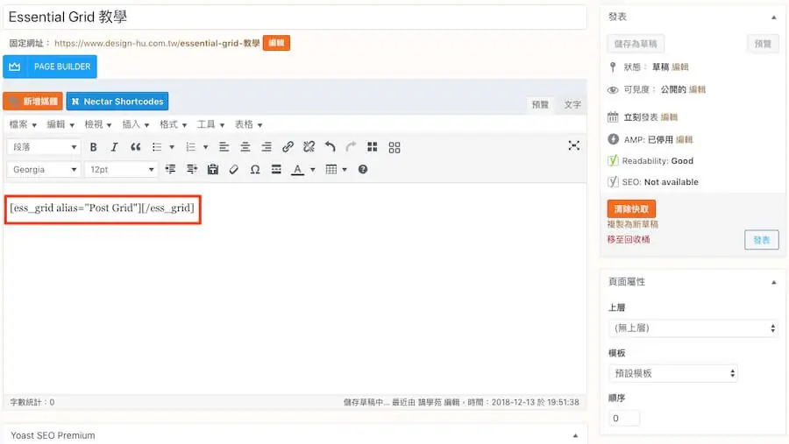The image size is (789, 444).
Task: Insert table from toolbar icon
Action: pos(331,169)
